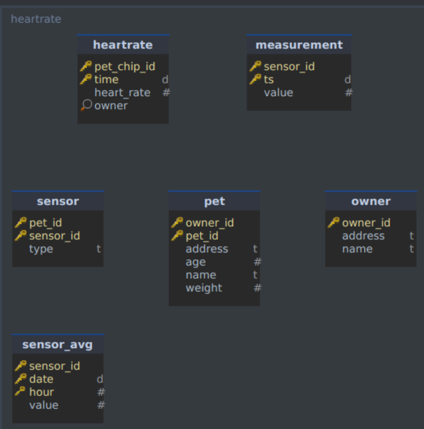Click the age column in pet table

click(x=215, y=262)
